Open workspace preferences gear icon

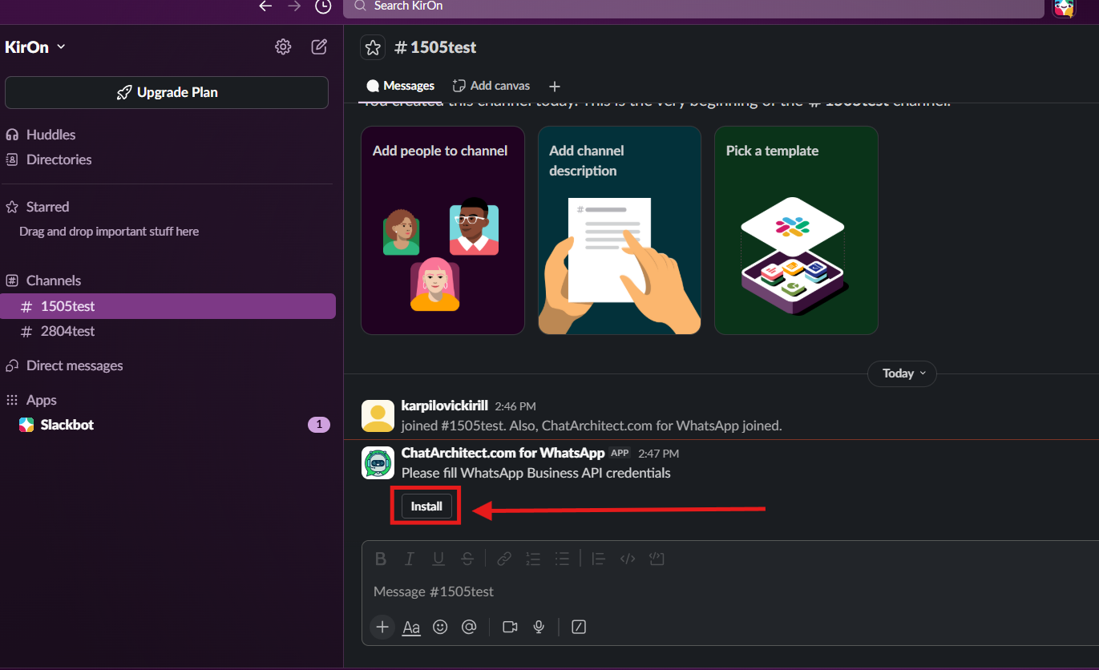283,46
